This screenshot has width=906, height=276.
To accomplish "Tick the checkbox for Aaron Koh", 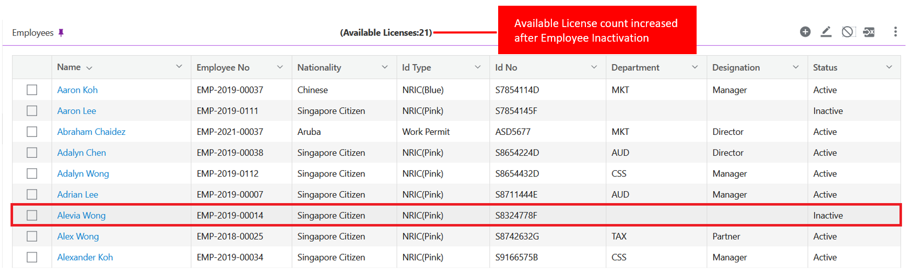I will click(32, 90).
